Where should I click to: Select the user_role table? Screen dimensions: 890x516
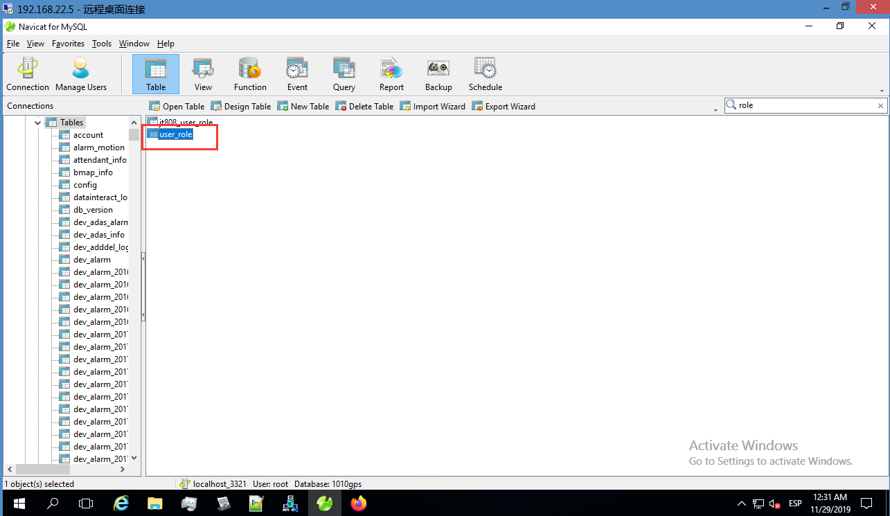pos(175,134)
